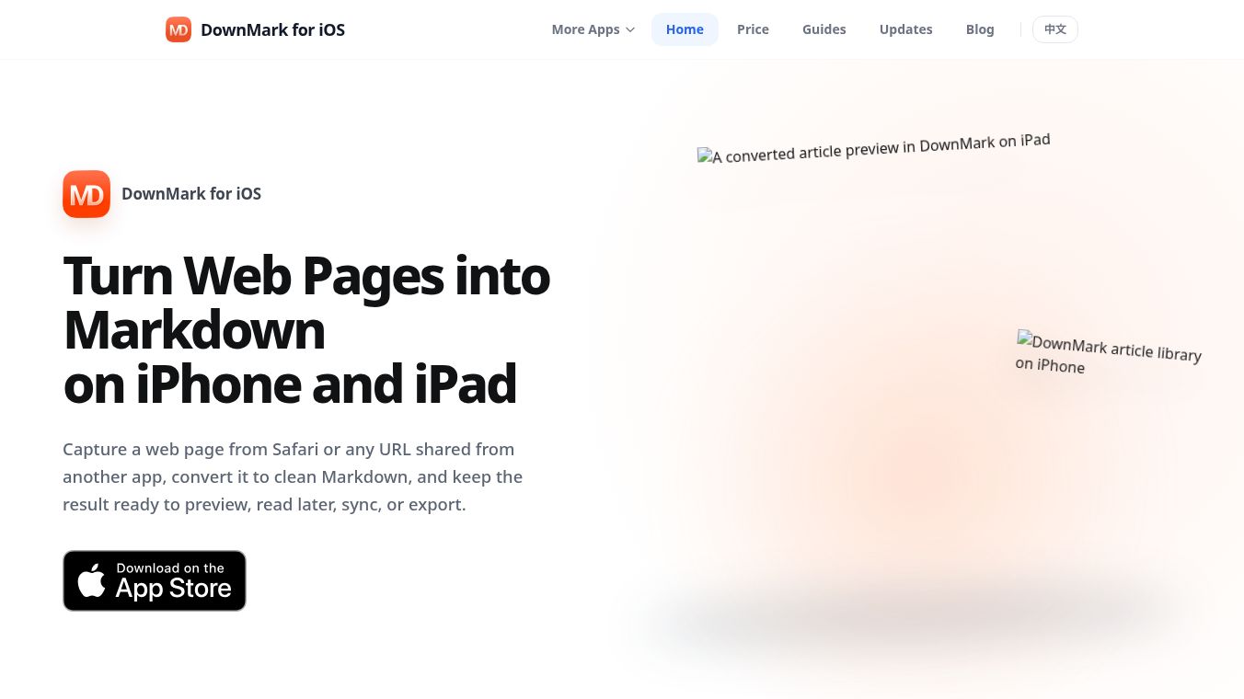Expand the More Apps dropdown
The width and height of the screenshot is (1244, 699).
(593, 29)
